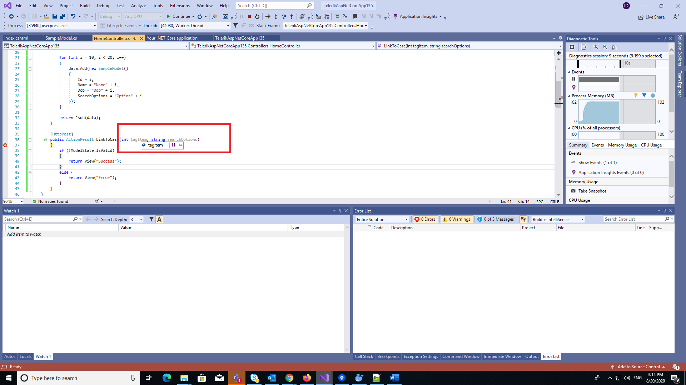Click Show Events (1 of 1)
Screen dimensions: 686x385
[x=597, y=163]
